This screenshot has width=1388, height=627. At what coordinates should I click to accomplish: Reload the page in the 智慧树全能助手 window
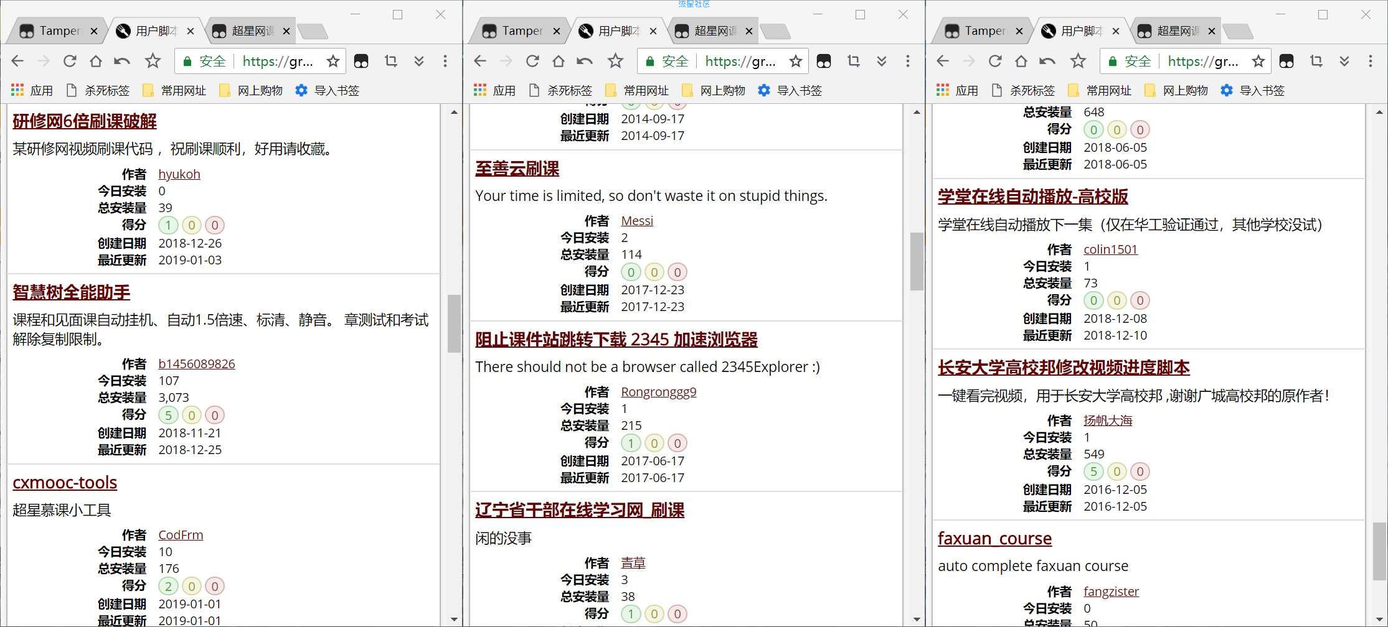pyautogui.click(x=70, y=61)
